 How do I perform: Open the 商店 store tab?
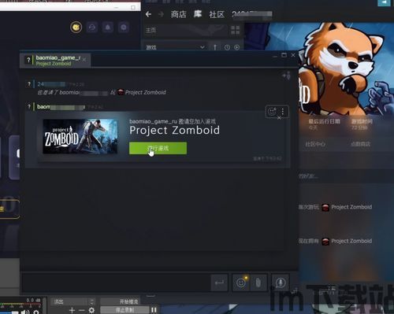[178, 14]
